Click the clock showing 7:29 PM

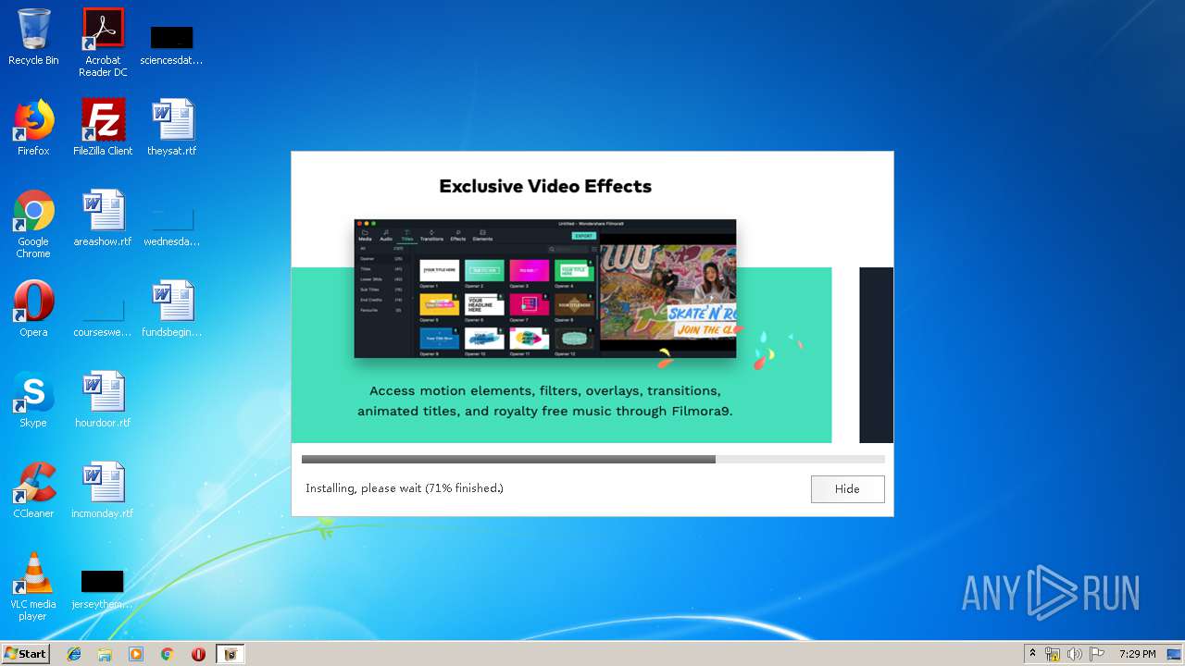[x=1137, y=654]
